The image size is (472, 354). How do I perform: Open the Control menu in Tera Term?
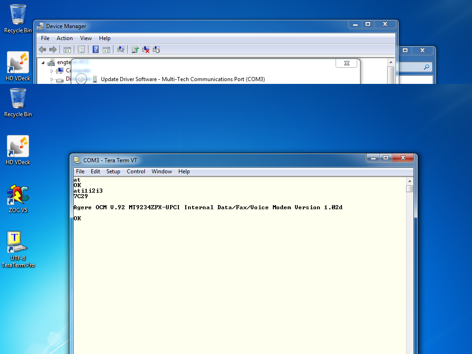click(x=136, y=171)
